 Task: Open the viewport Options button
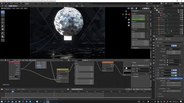(148, 6)
